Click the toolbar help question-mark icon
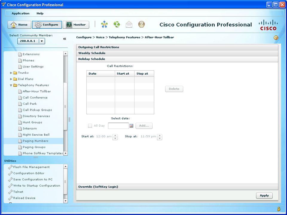 (x=141, y=24)
